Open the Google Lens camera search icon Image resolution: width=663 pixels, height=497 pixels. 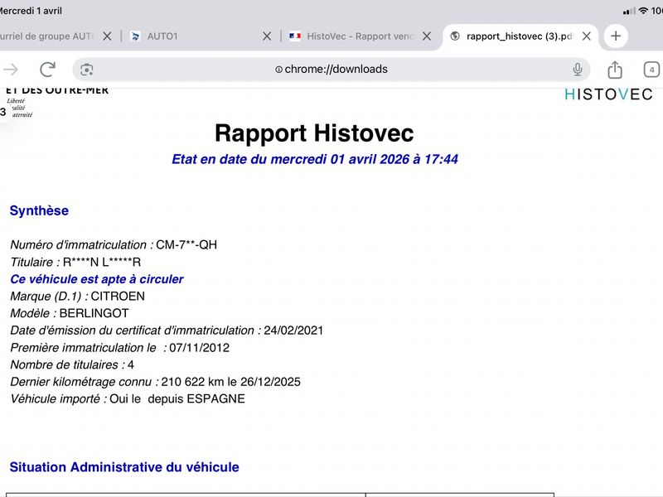87,70
